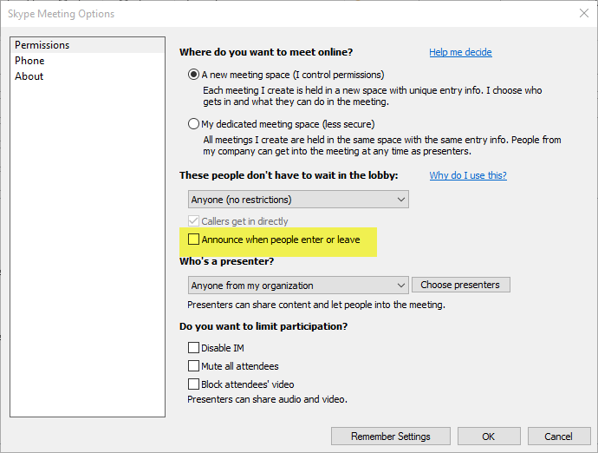598x453 pixels.
Task: Switch to the Phone section
Action: pyautogui.click(x=29, y=61)
